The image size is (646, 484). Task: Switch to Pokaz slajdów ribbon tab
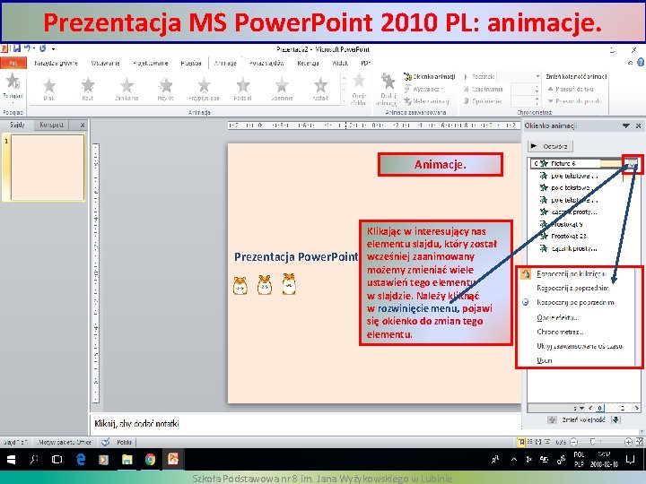(267, 63)
